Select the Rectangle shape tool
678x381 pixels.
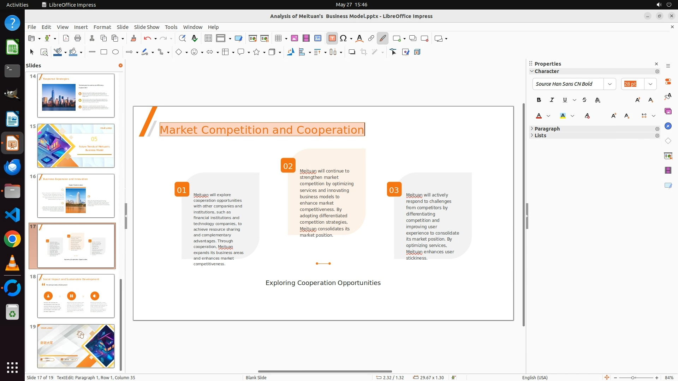[104, 52]
